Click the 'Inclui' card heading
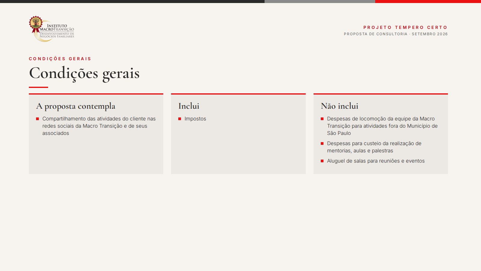Image resolution: width=481 pixels, height=271 pixels. (x=189, y=106)
